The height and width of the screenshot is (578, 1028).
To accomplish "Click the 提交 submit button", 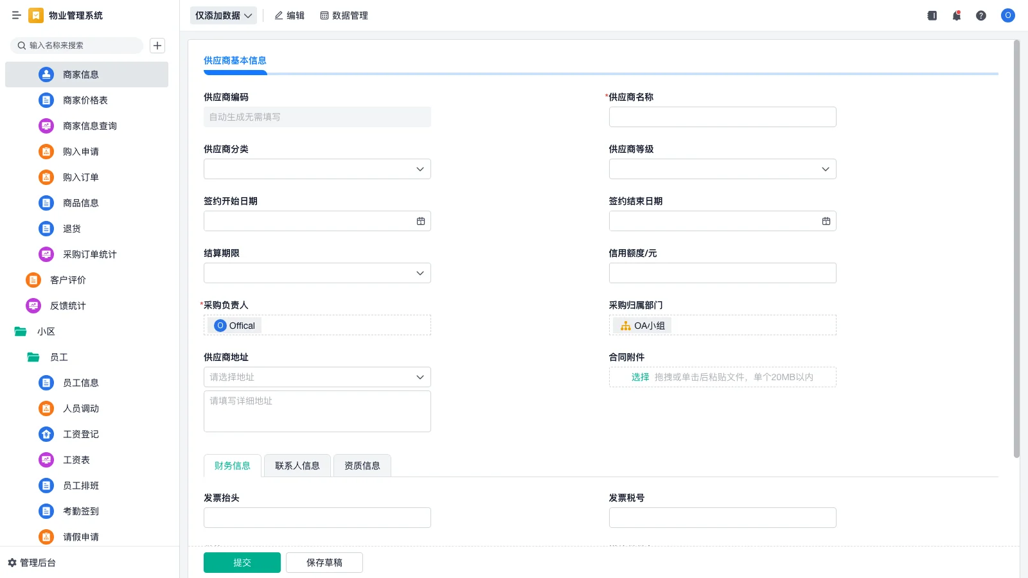I will click(242, 562).
